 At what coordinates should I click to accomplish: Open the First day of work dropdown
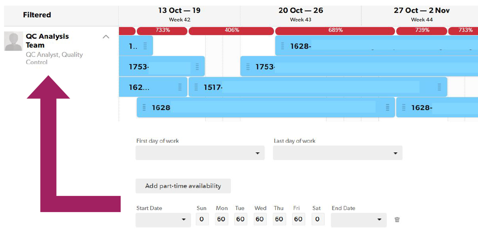[200, 153]
